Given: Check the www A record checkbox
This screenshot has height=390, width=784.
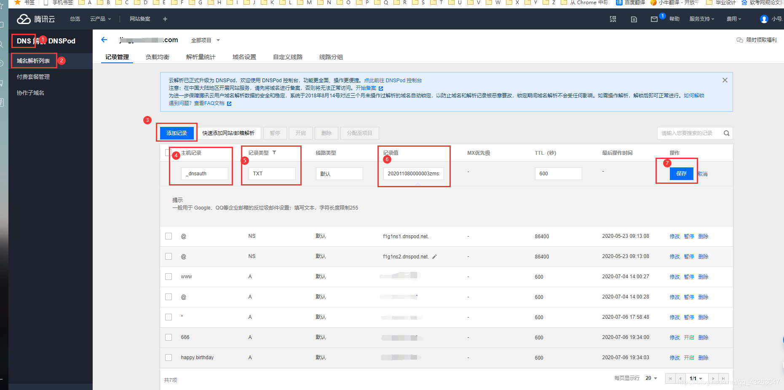Looking at the screenshot, I should pyautogui.click(x=169, y=277).
